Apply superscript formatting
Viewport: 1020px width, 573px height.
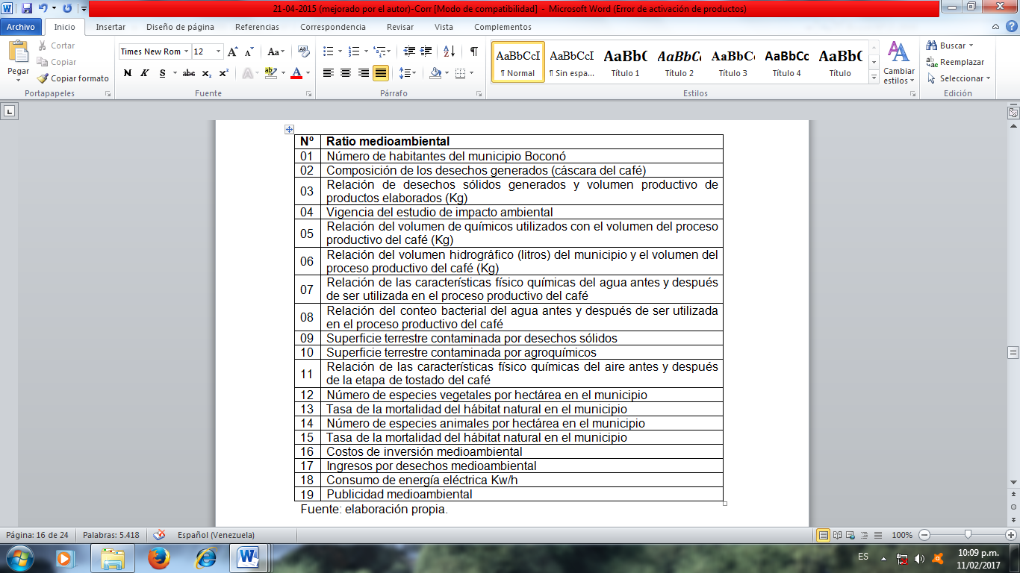[x=223, y=73]
